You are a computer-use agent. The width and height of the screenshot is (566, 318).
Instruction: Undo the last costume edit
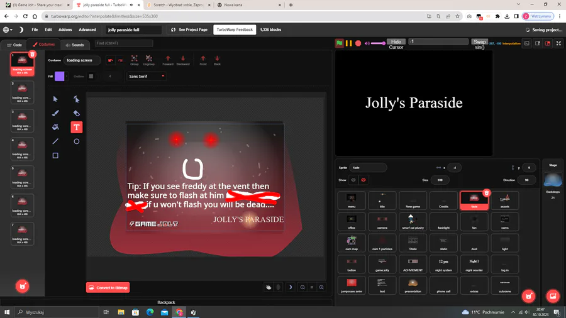(111, 60)
